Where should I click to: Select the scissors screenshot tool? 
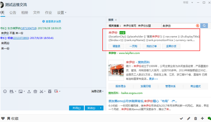click(41, 91)
